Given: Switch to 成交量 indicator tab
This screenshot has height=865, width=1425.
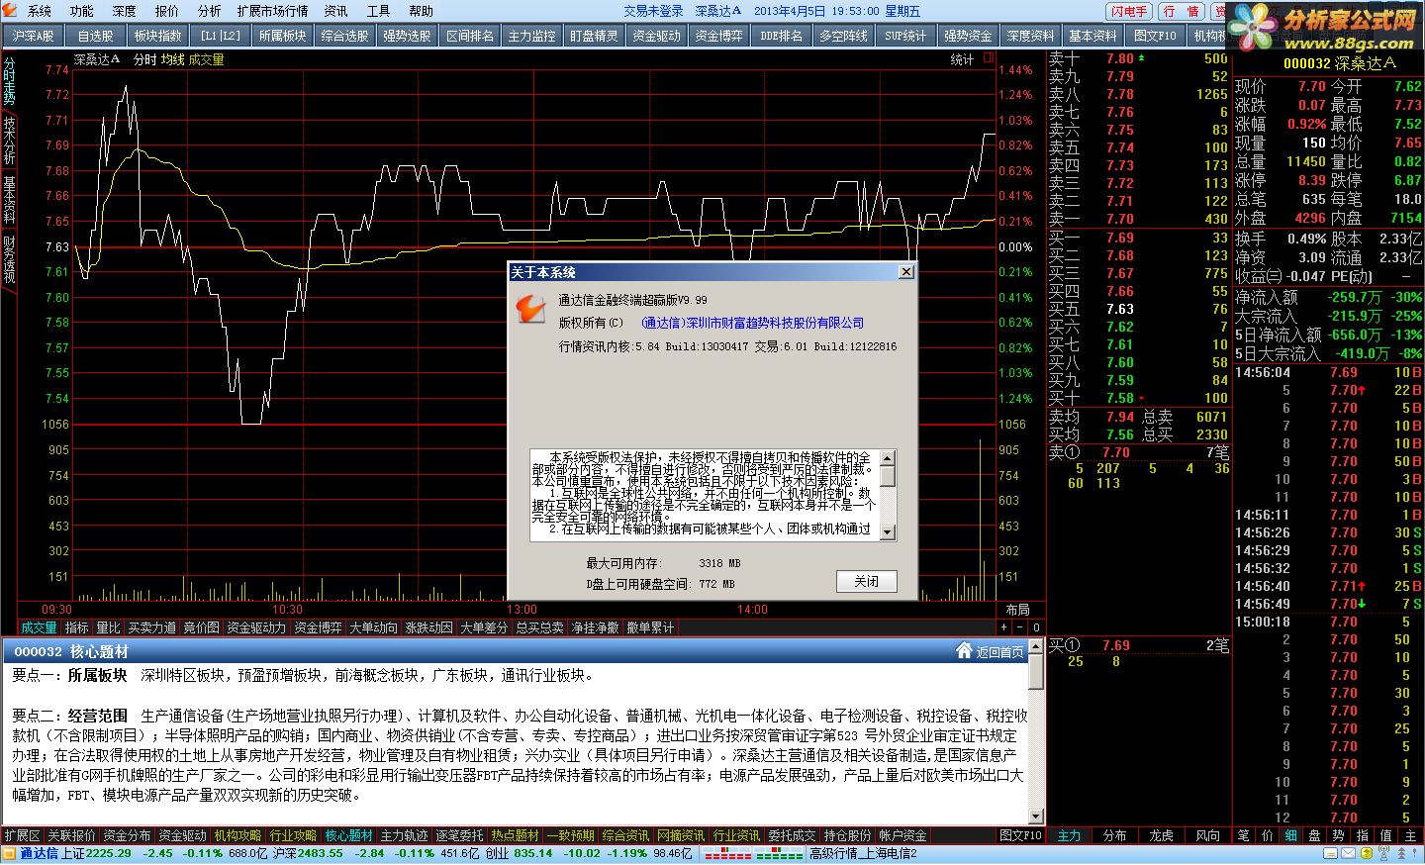Looking at the screenshot, I should [x=39, y=627].
